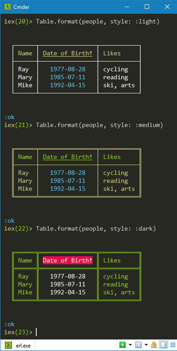Click the padlock lock-console icon
Image resolution: width=177 pixels, height=351 pixels.
154,345
